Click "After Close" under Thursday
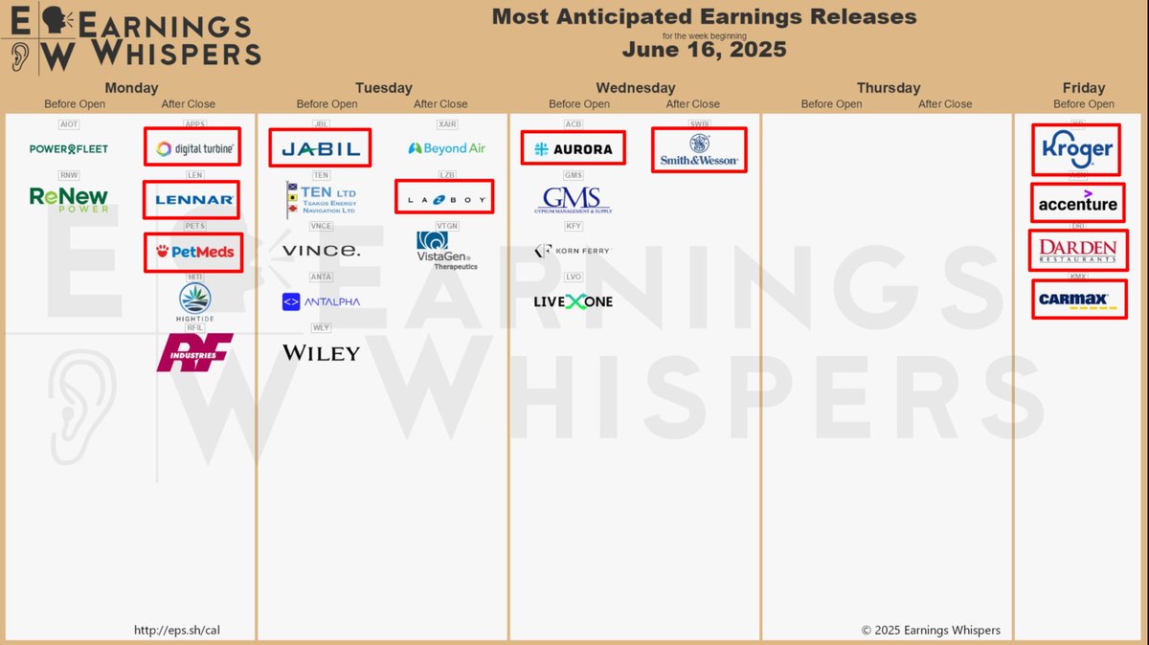 click(945, 104)
